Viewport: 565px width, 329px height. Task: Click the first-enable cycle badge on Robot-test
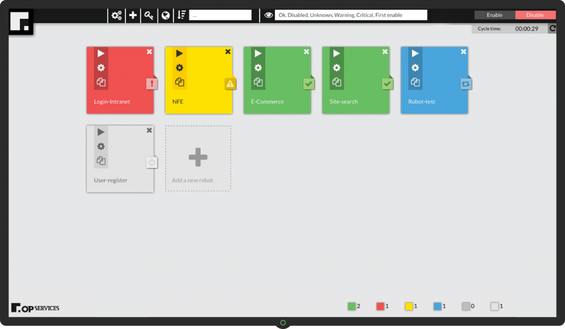click(466, 84)
